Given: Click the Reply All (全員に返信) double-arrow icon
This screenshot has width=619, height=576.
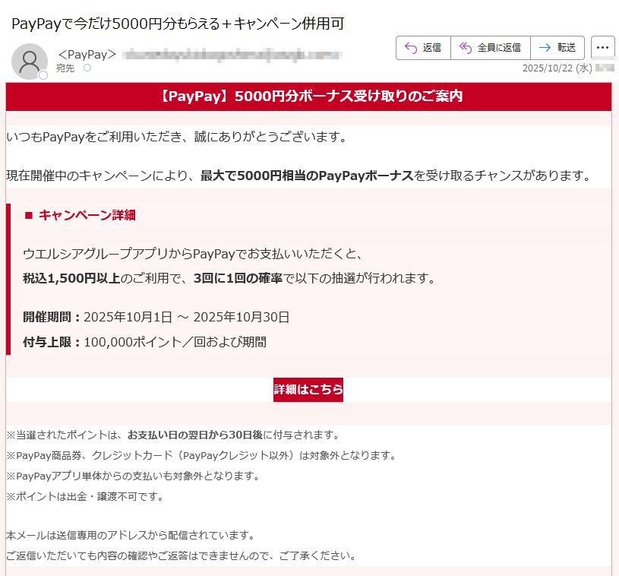Looking at the screenshot, I should tap(466, 47).
